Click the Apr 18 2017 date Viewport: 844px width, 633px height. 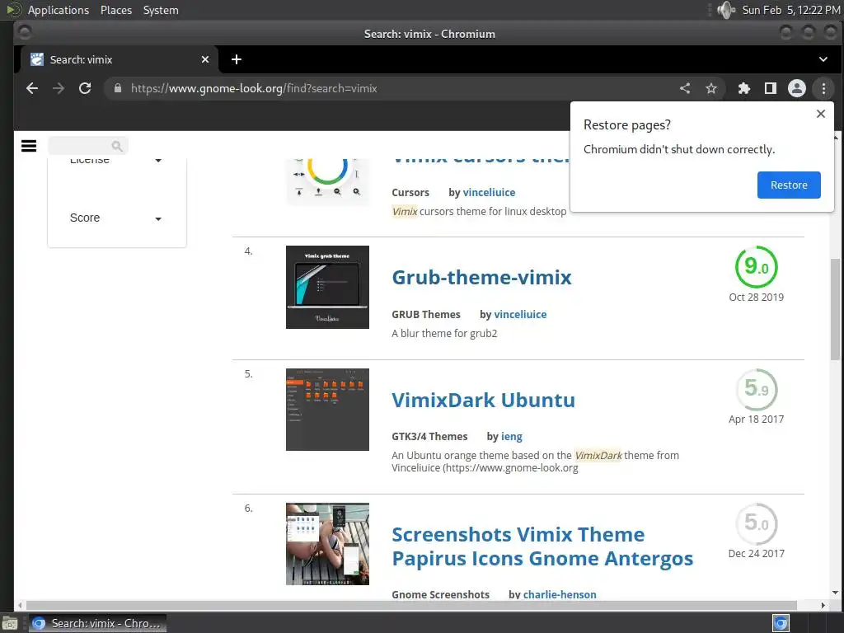tap(757, 420)
